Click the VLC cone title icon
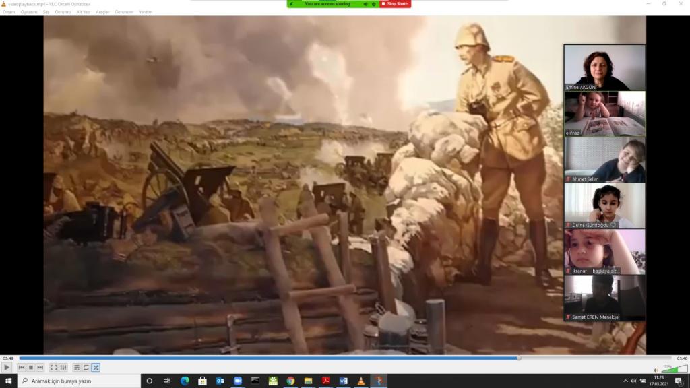The width and height of the screenshot is (690, 388). (3, 4)
